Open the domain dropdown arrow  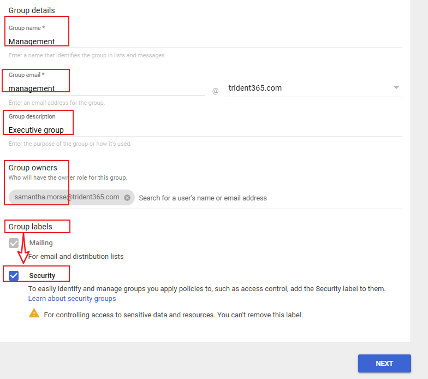[396, 88]
